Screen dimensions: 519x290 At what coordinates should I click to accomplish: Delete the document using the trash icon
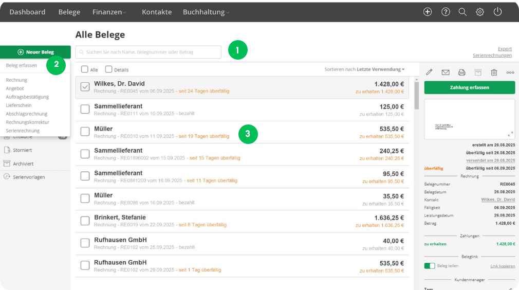pos(494,72)
